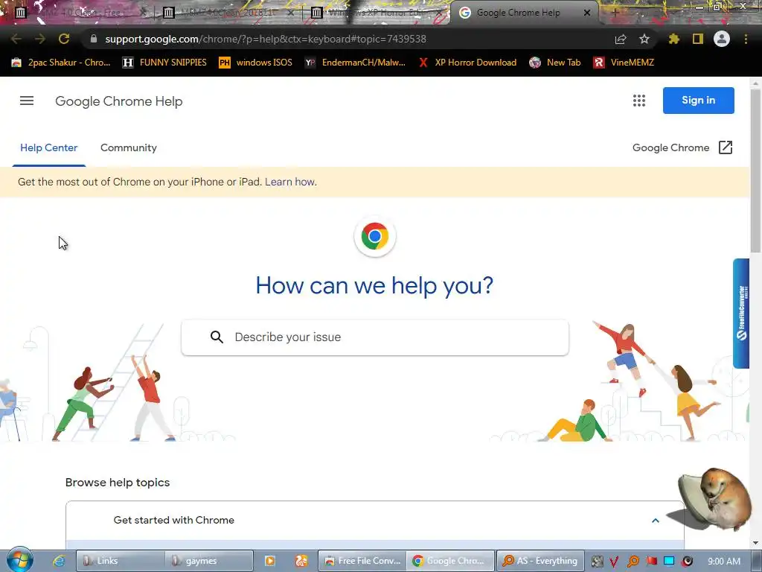This screenshot has width=762, height=572.
Task: Open the media player taskbar icon
Action: pyautogui.click(x=269, y=561)
